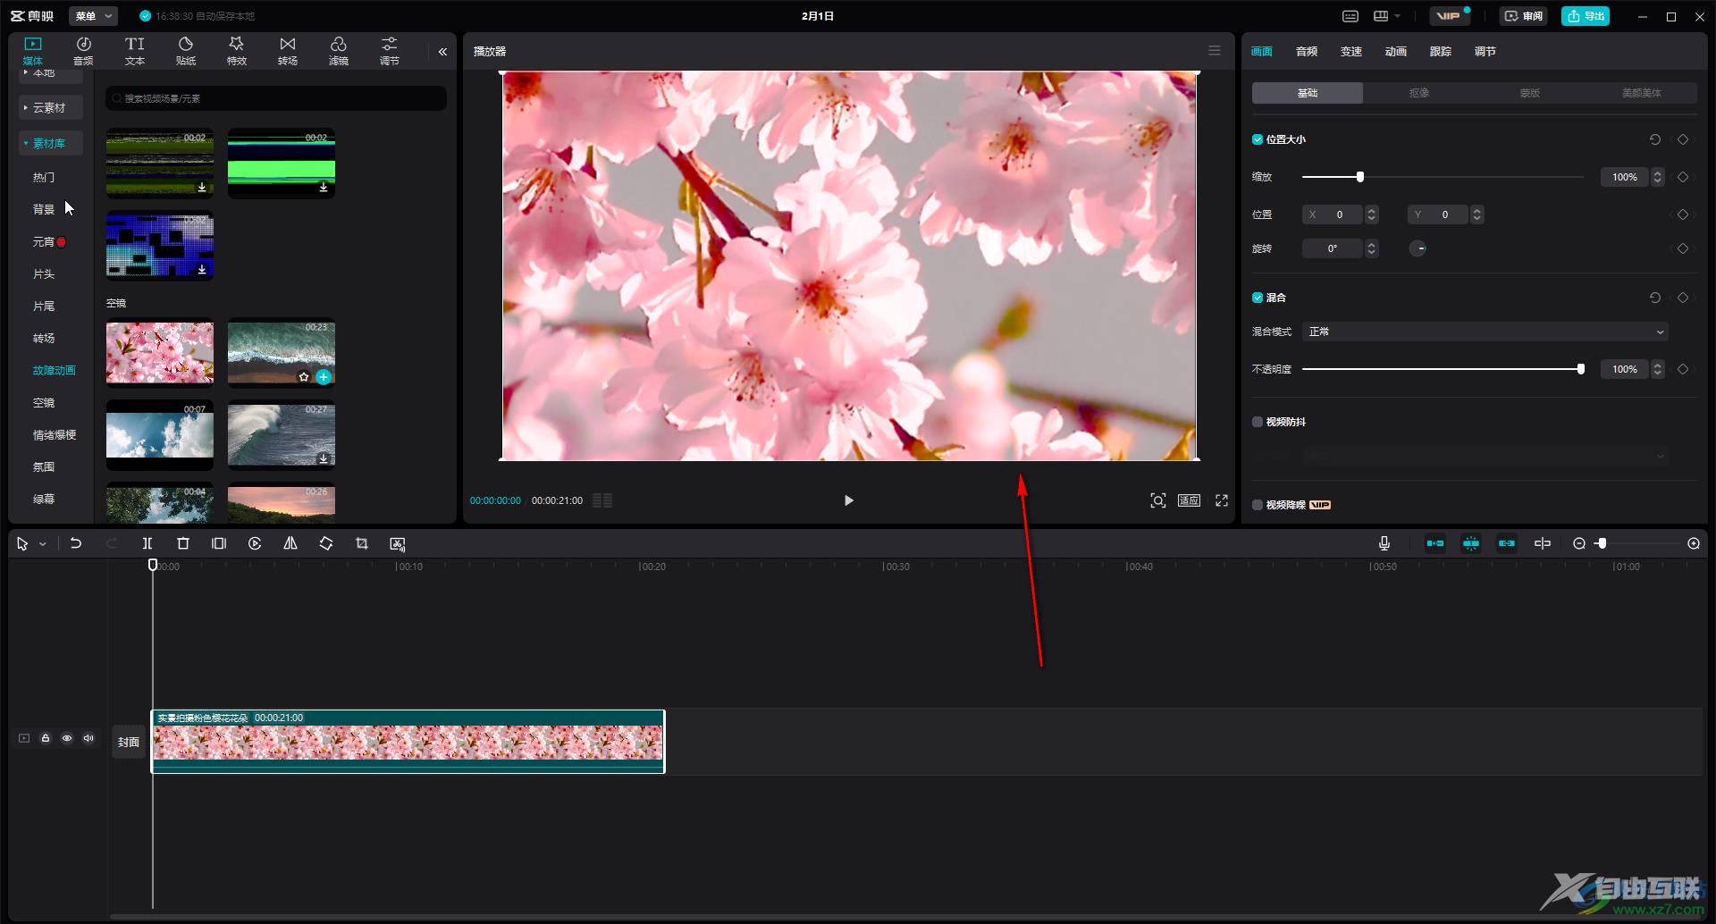Click the timeline zoom-out magnifier icon

coord(1579,543)
